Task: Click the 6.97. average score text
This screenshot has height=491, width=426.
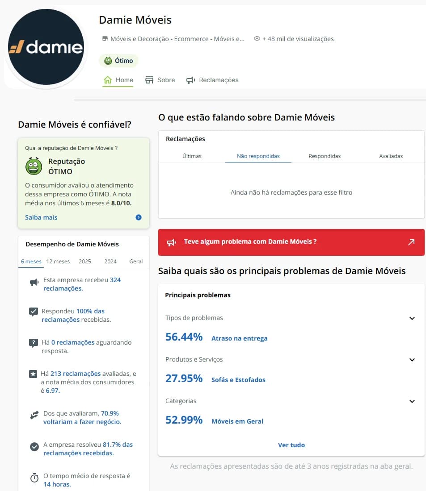Action: [53, 391]
